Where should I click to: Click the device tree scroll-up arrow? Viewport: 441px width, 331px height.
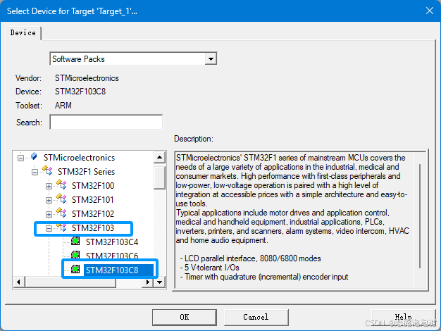(159, 157)
